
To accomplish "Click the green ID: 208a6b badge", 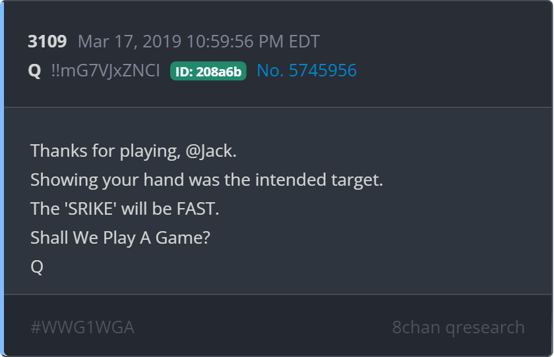I will tap(208, 71).
